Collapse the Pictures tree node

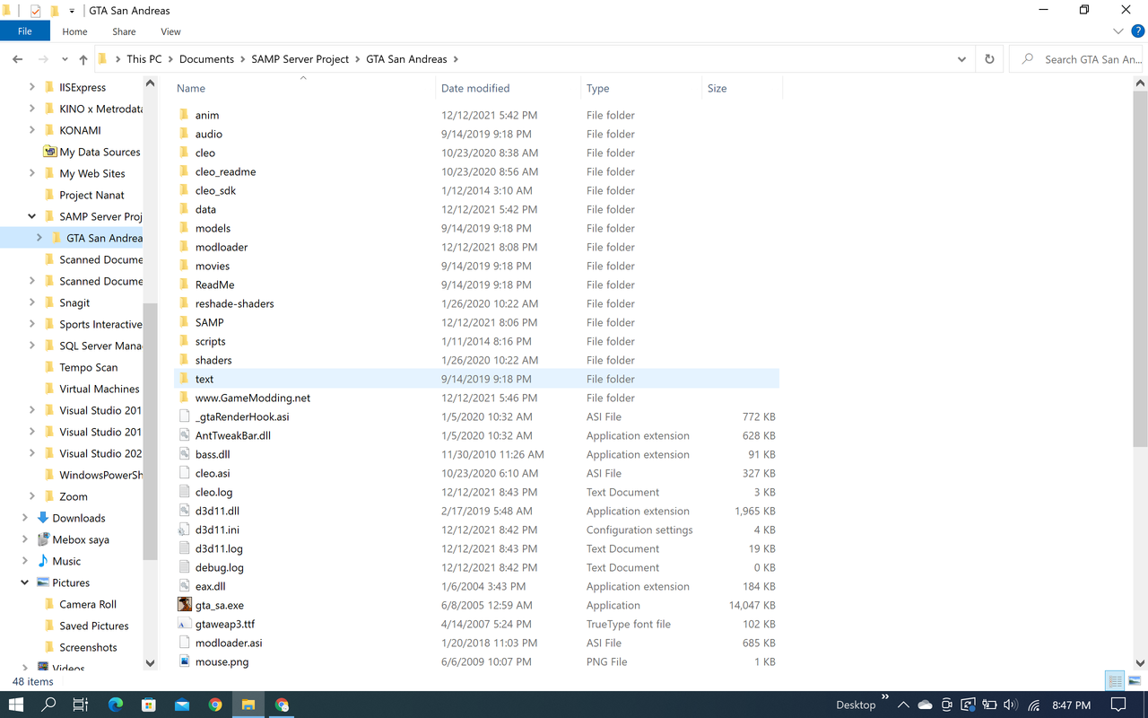pos(25,582)
